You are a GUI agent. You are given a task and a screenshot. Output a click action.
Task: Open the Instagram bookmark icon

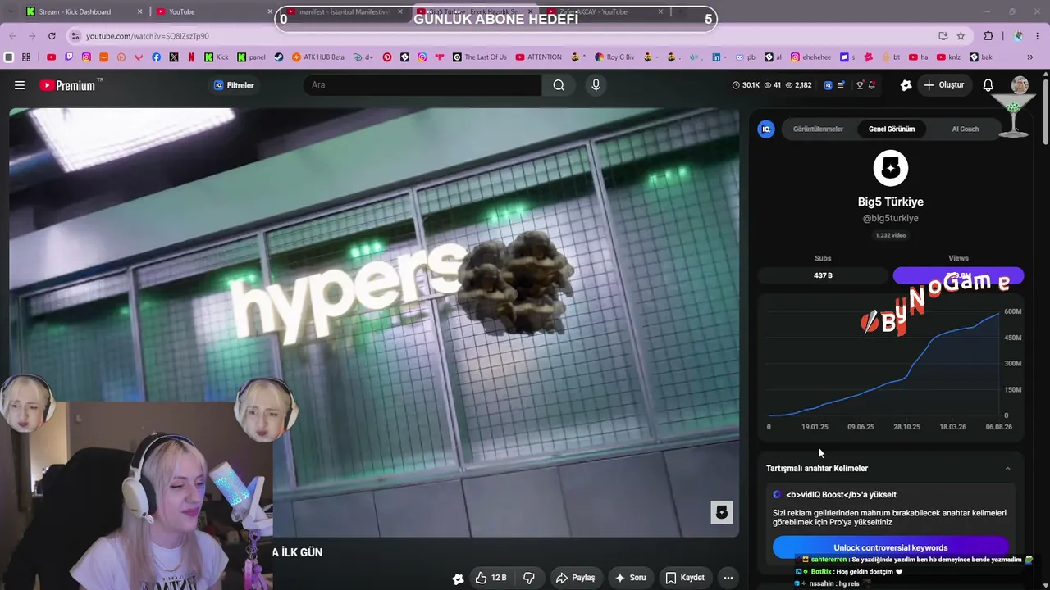coord(86,57)
